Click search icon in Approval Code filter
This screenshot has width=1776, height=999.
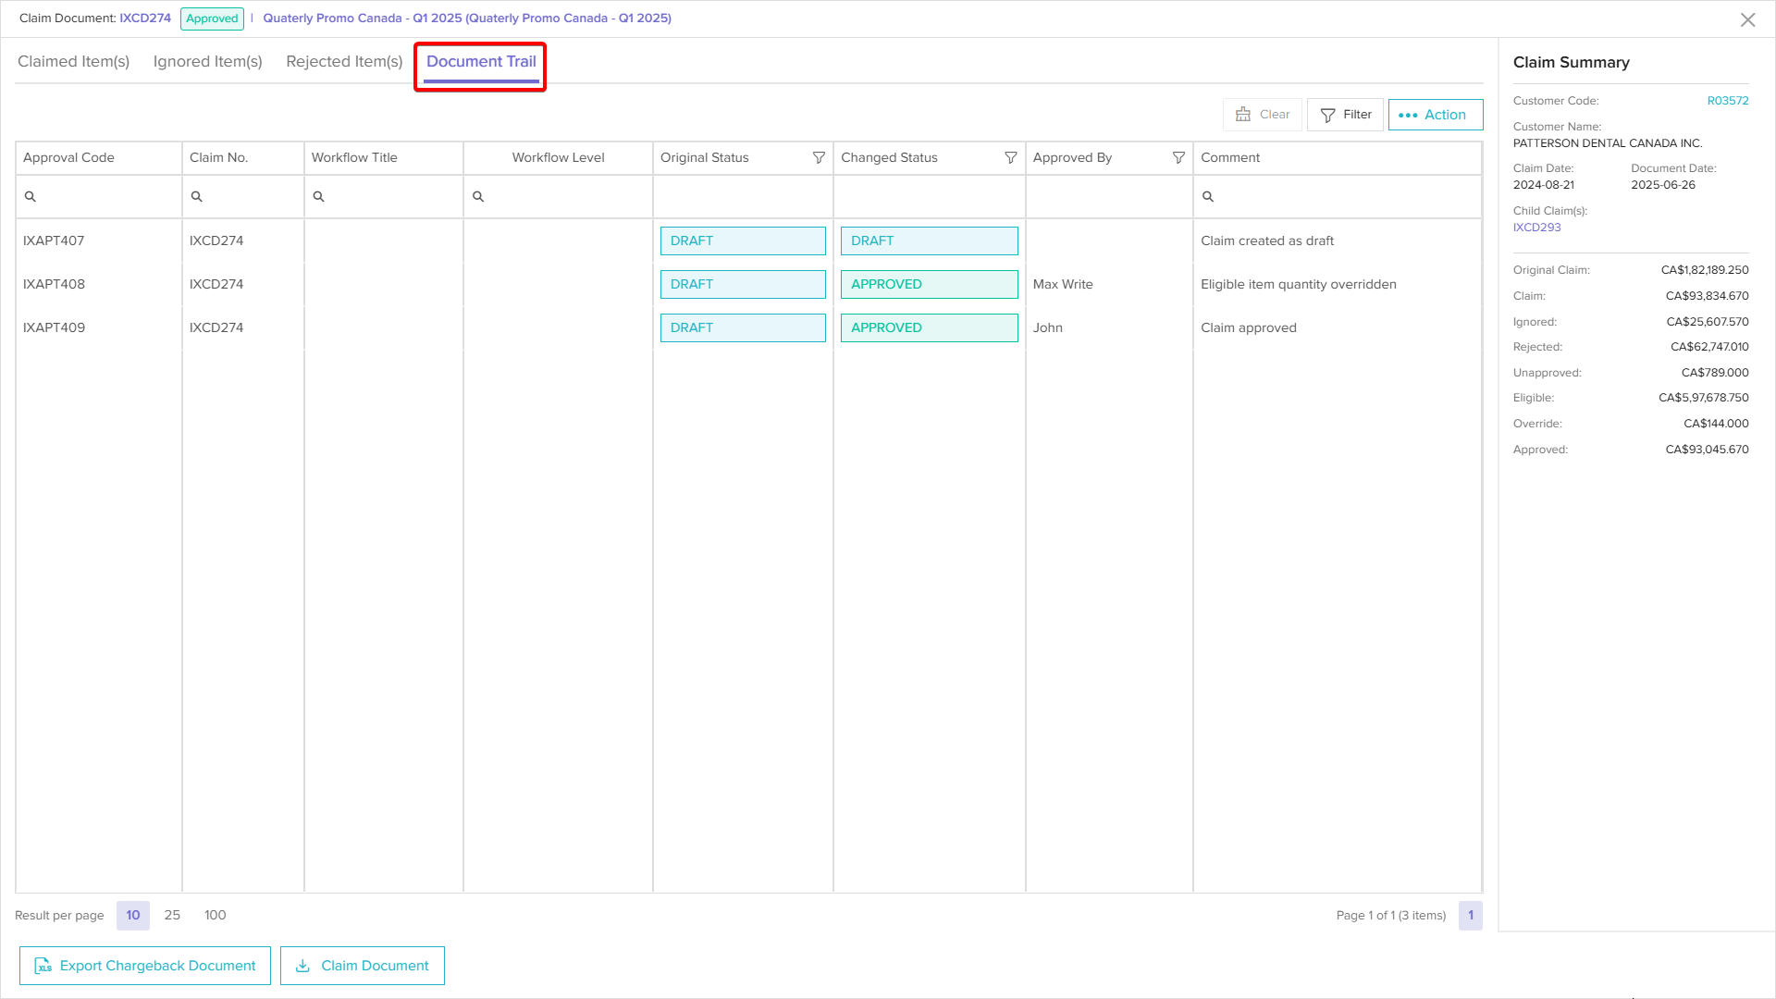tap(31, 197)
